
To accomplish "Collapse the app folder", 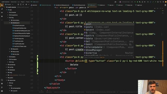I will 6,10.
